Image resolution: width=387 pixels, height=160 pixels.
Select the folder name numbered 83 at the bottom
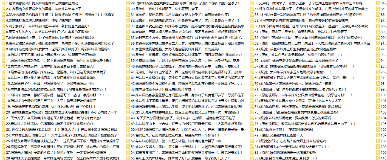tap(286, 158)
